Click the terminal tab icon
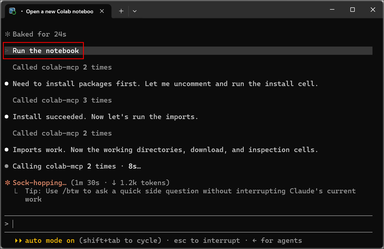384x249 pixels. click(x=12, y=11)
